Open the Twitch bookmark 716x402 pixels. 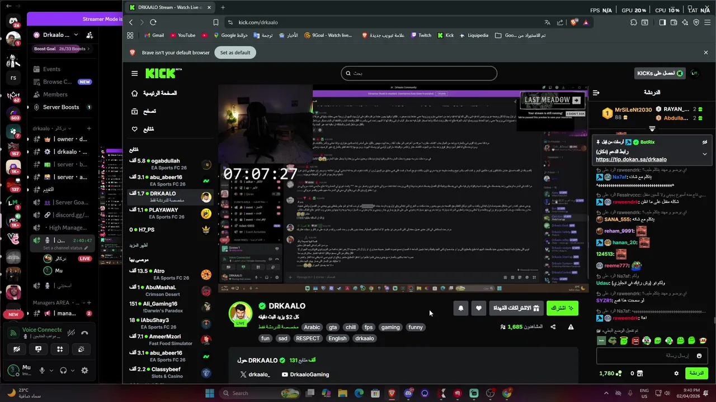[x=421, y=35]
